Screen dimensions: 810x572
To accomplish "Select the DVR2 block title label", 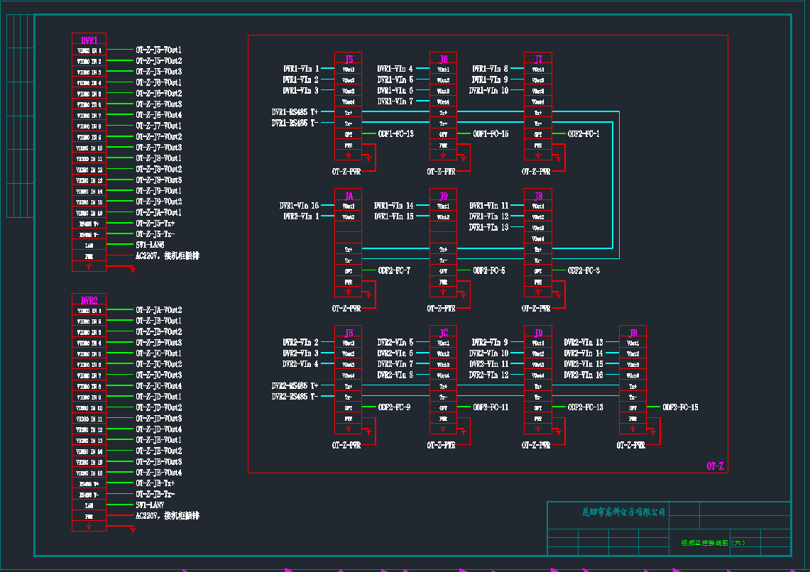I will point(89,300).
